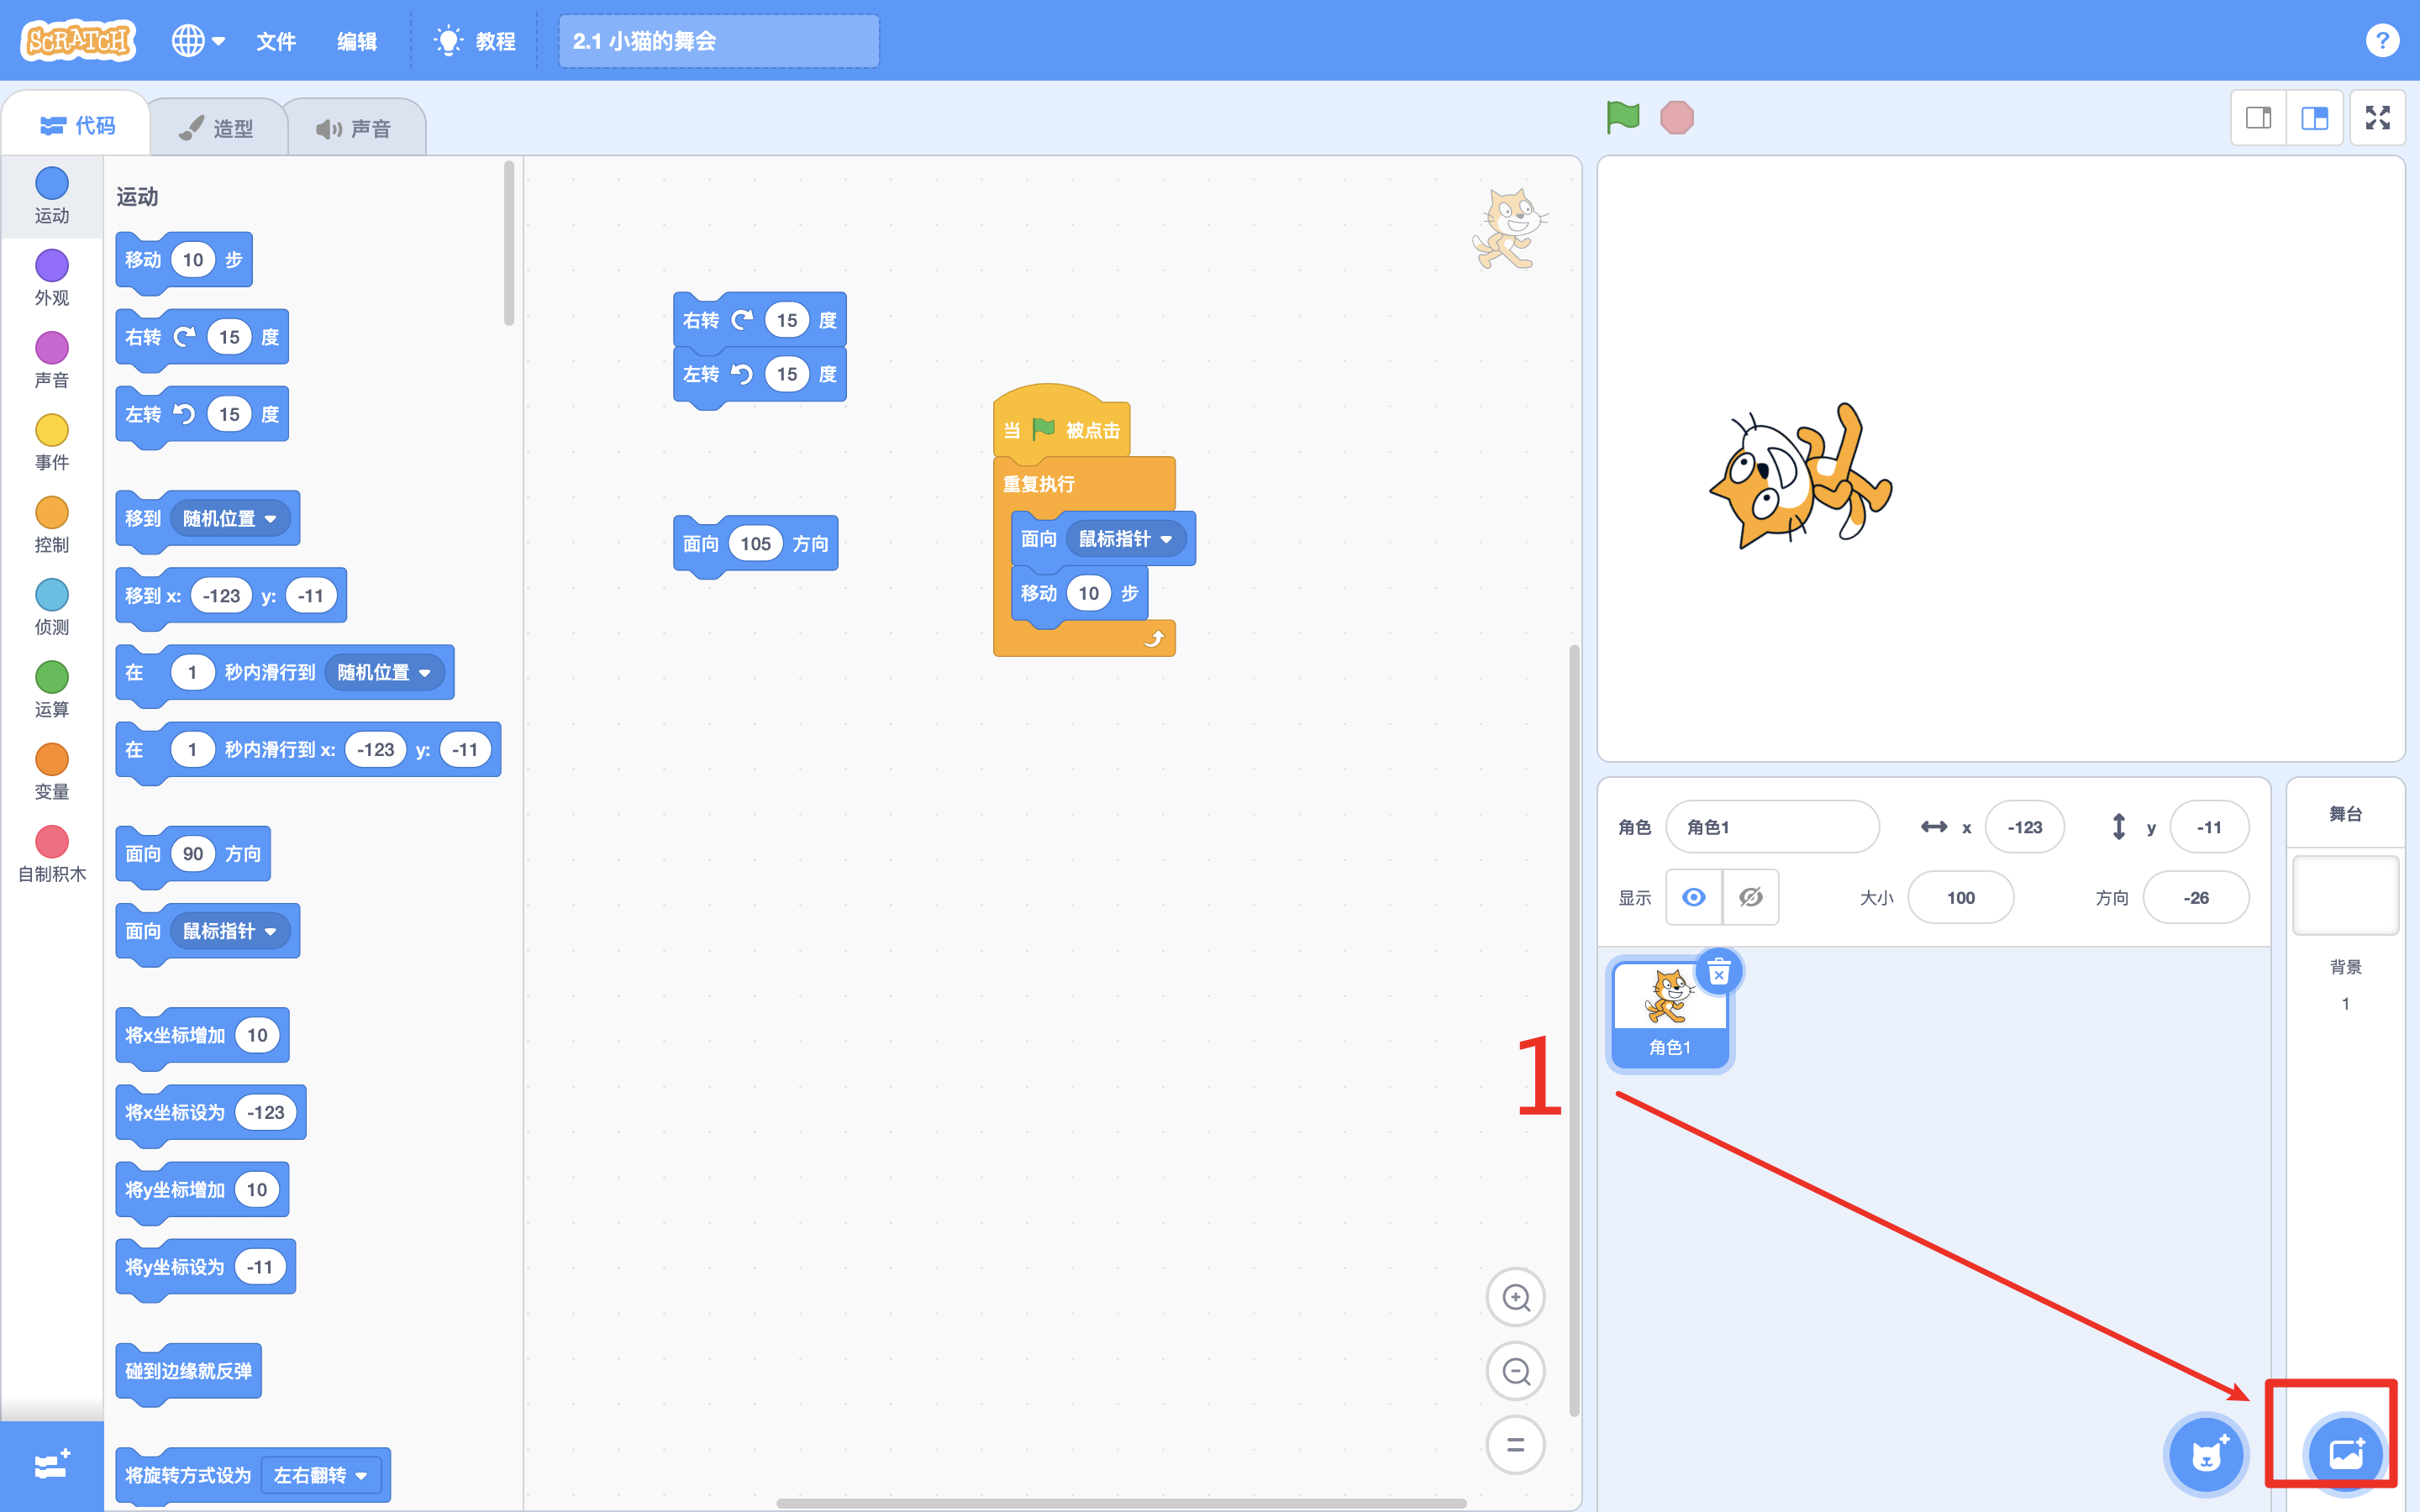Click project title field 2.1 小猫的舞会

coord(718,41)
